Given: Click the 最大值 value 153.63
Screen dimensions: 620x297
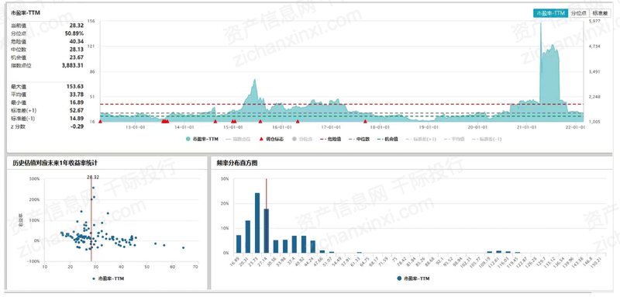Looking at the screenshot, I should pyautogui.click(x=75, y=86).
